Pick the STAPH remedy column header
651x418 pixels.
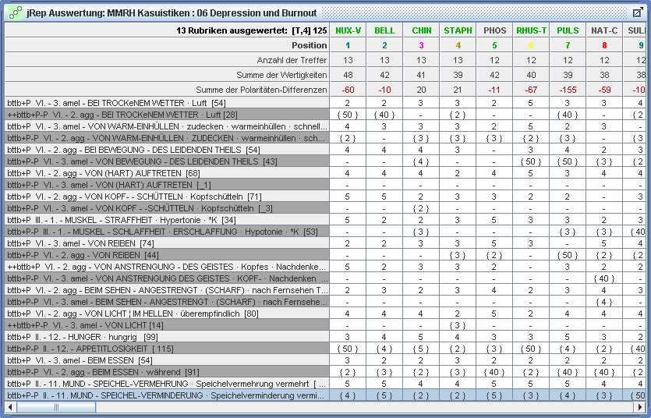[x=458, y=30]
